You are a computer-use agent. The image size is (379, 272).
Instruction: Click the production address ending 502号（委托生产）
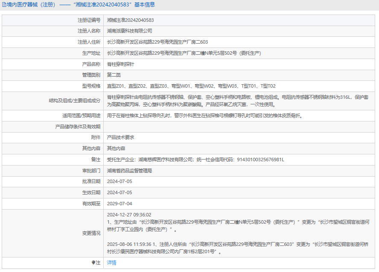(x=184, y=53)
